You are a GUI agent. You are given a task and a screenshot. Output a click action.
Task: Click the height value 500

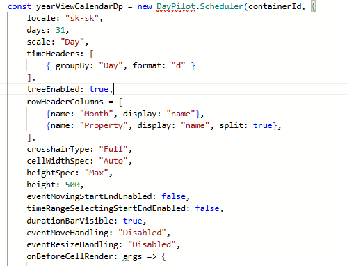(72, 185)
